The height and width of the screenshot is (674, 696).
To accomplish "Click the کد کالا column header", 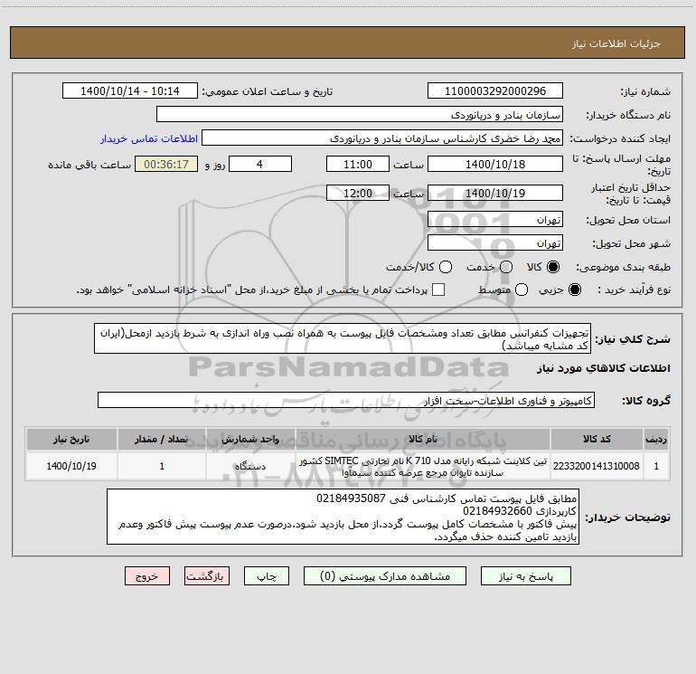I will 597,439.
